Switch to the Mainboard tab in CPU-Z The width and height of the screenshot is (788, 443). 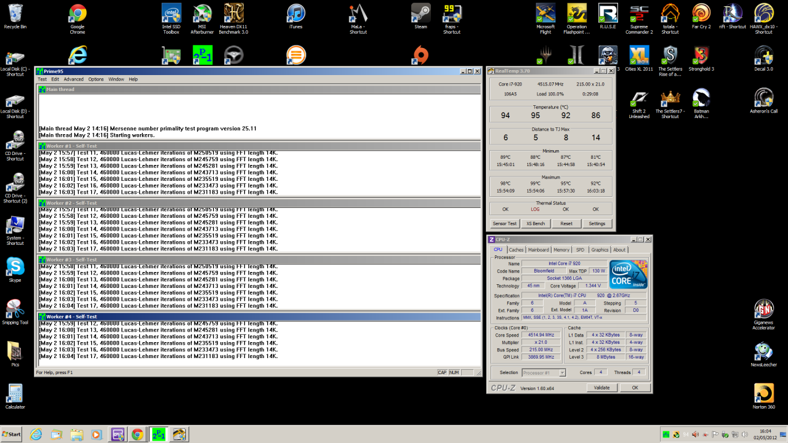[538, 250]
